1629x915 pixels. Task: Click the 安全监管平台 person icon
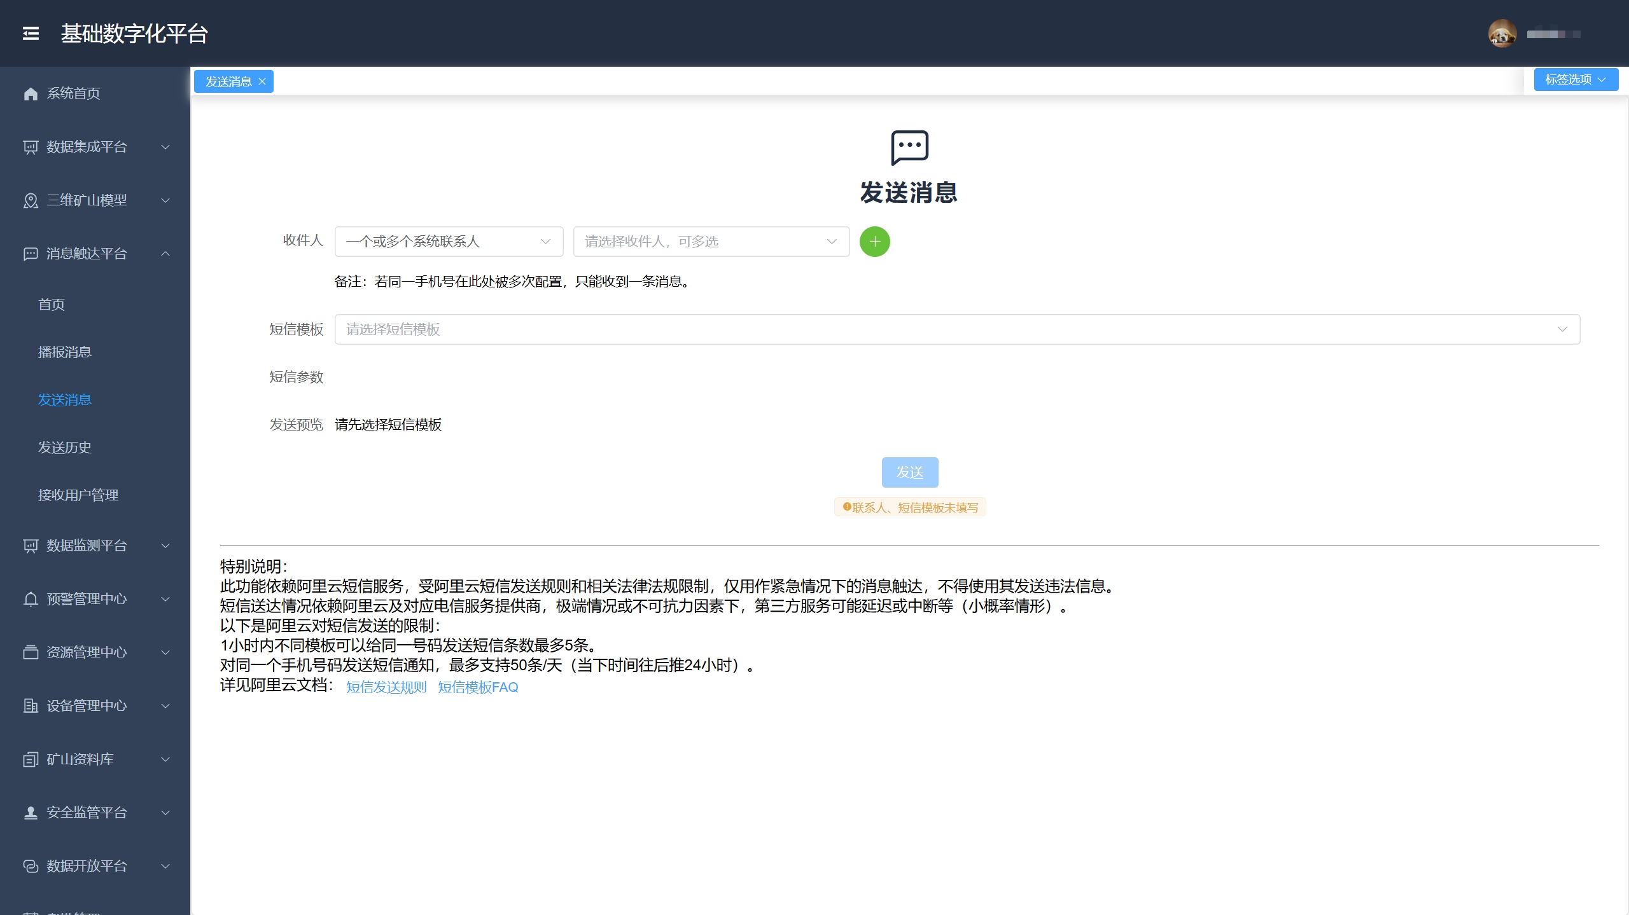31,813
